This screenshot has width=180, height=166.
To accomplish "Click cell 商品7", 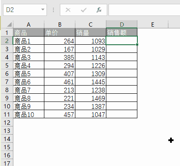I will coord(28,89).
